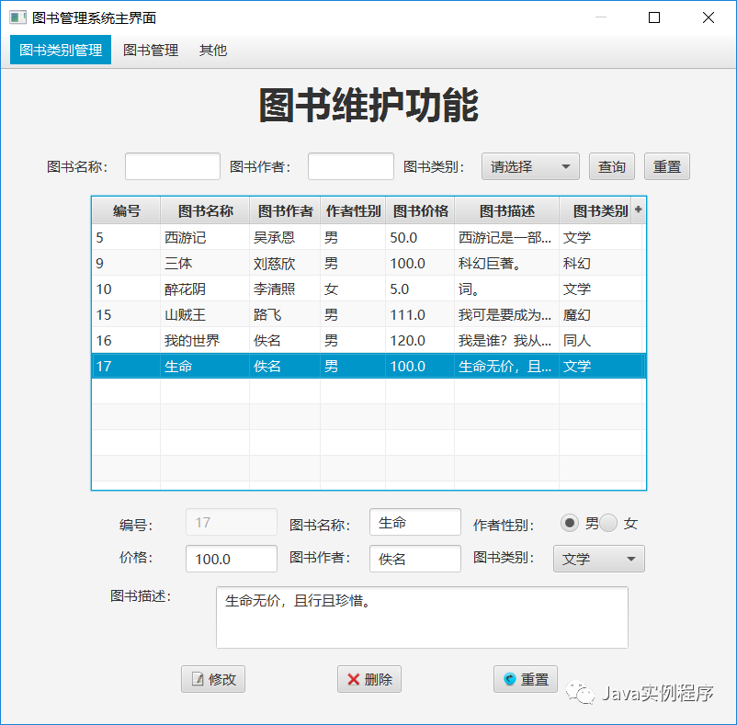This screenshot has height=725, width=737.
Task: Click price cell 120.0
Action: click(420, 340)
